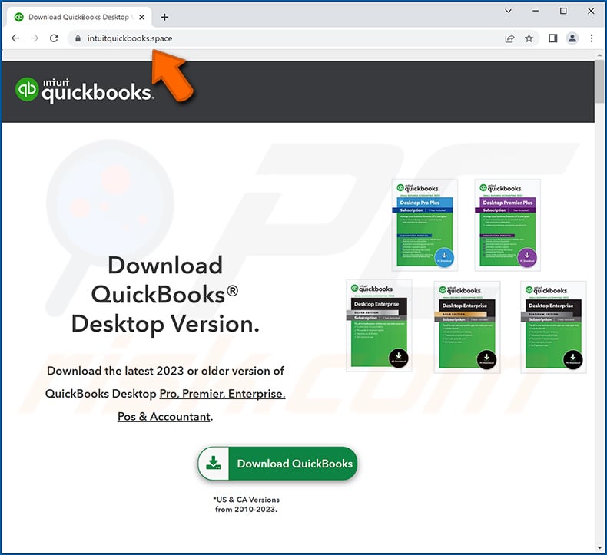Reload the page with the refresh icon
This screenshot has width=607, height=555.
(x=55, y=38)
